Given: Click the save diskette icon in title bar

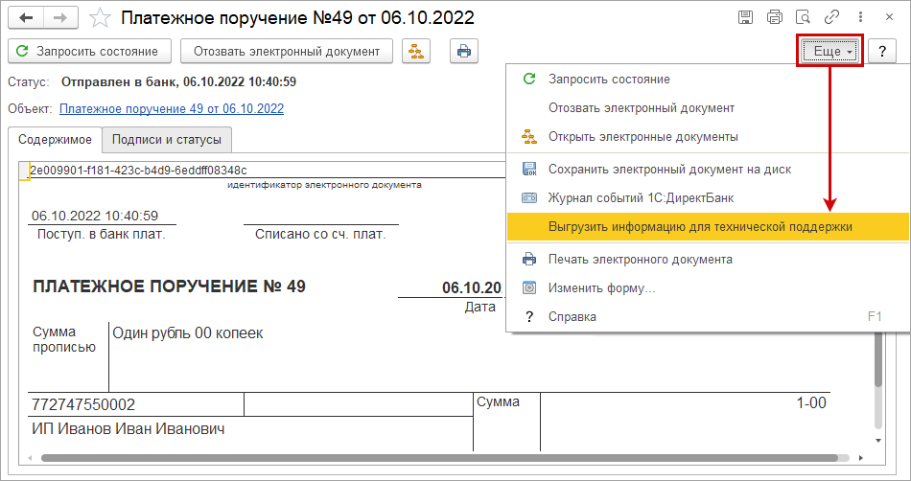Looking at the screenshot, I should (x=745, y=18).
